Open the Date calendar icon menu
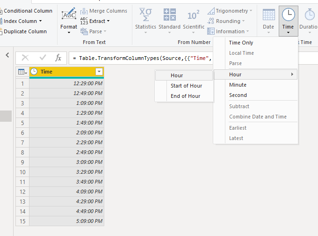This screenshot has height=236, width=318. click(268, 15)
